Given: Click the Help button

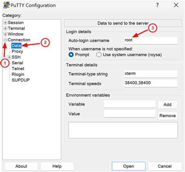Looking at the screenshot, I should pos(57,166).
